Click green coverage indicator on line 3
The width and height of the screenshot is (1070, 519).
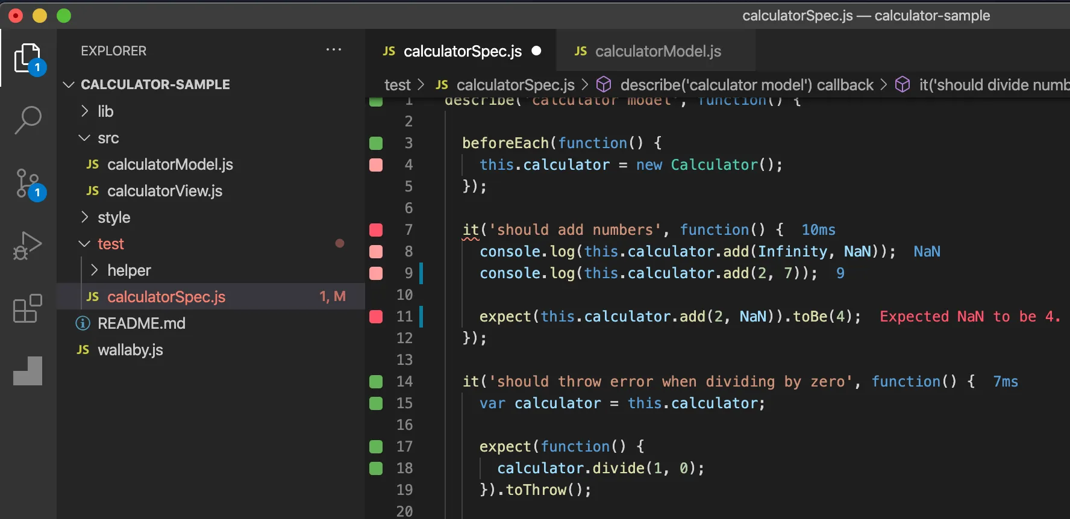pos(376,143)
